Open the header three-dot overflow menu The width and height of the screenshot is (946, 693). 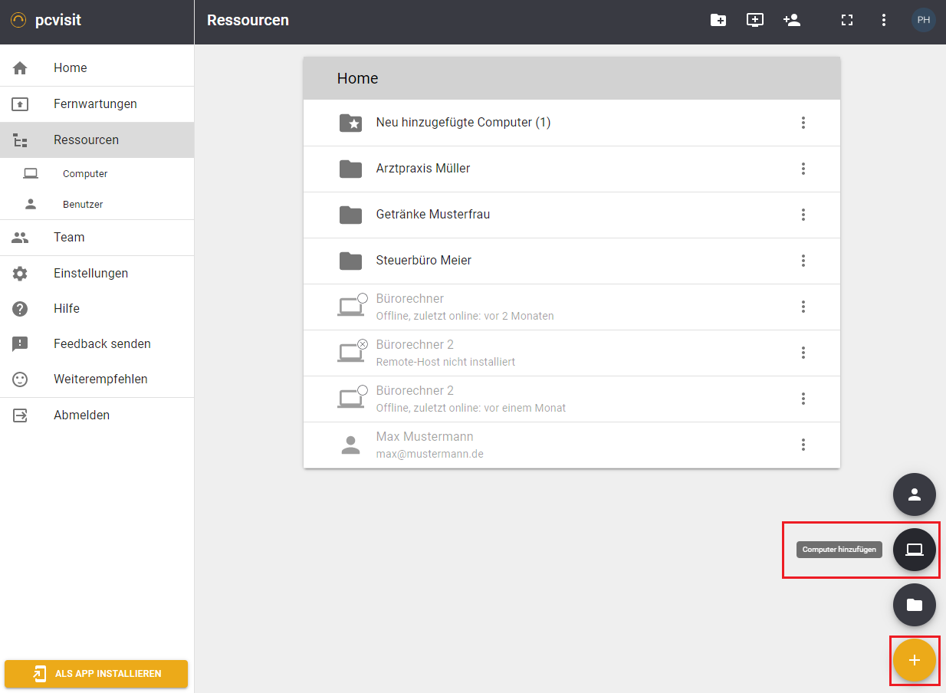pyautogui.click(x=884, y=21)
